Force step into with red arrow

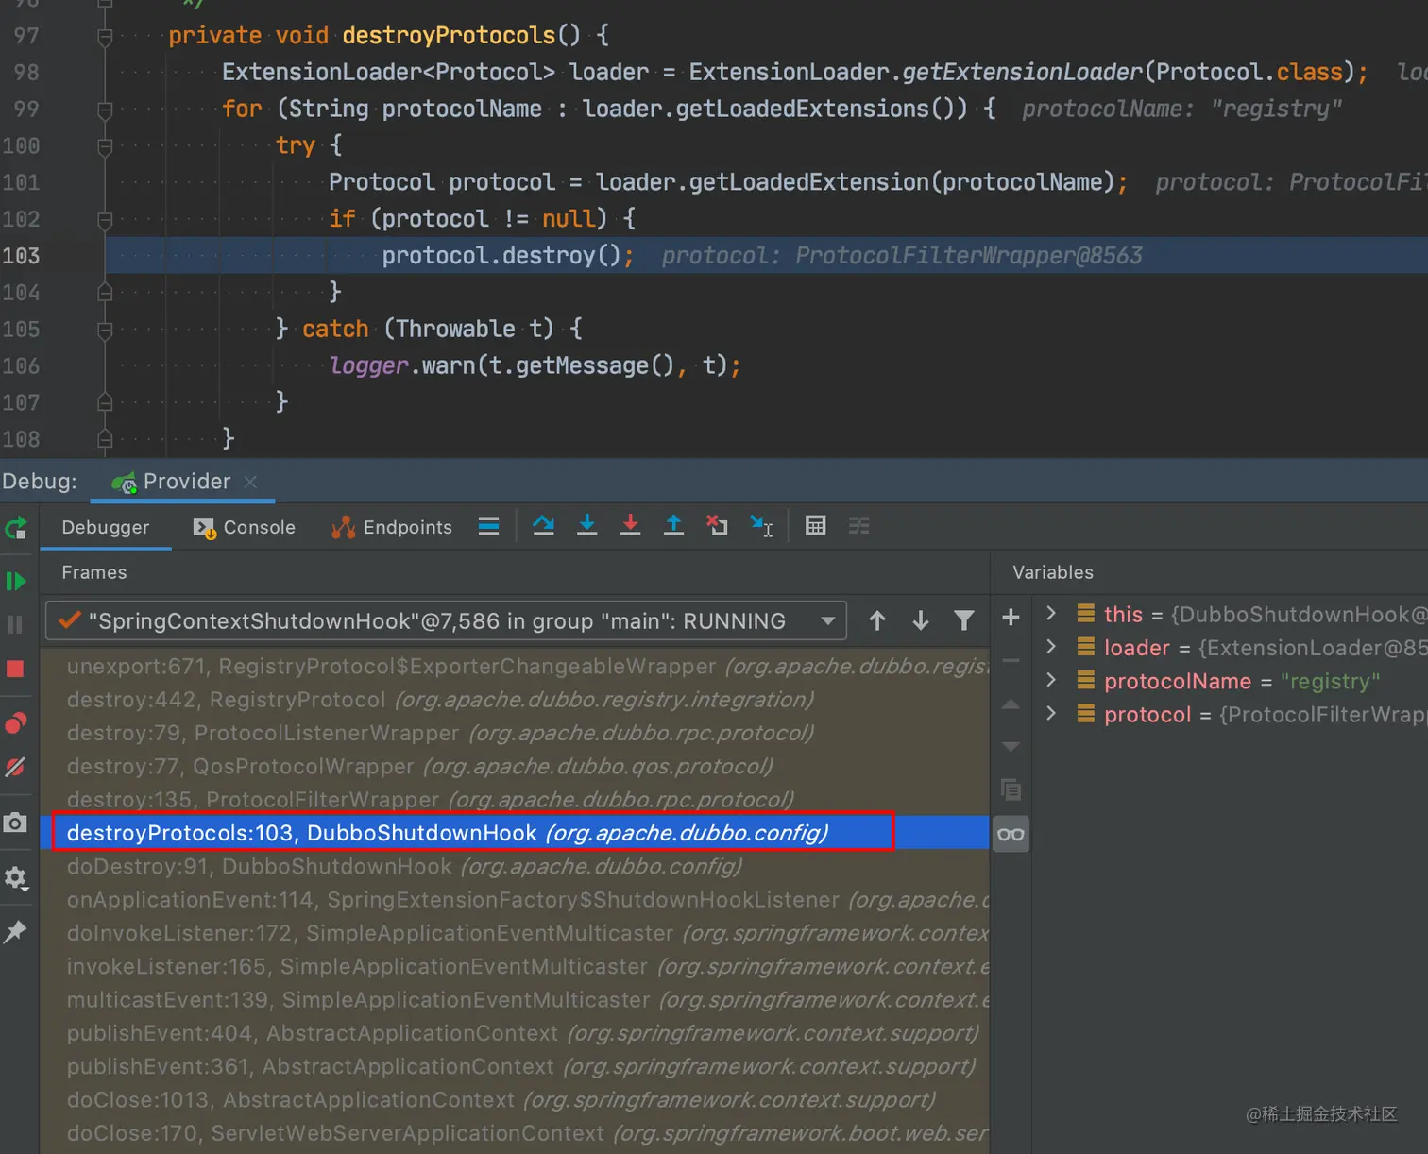[x=630, y=526]
